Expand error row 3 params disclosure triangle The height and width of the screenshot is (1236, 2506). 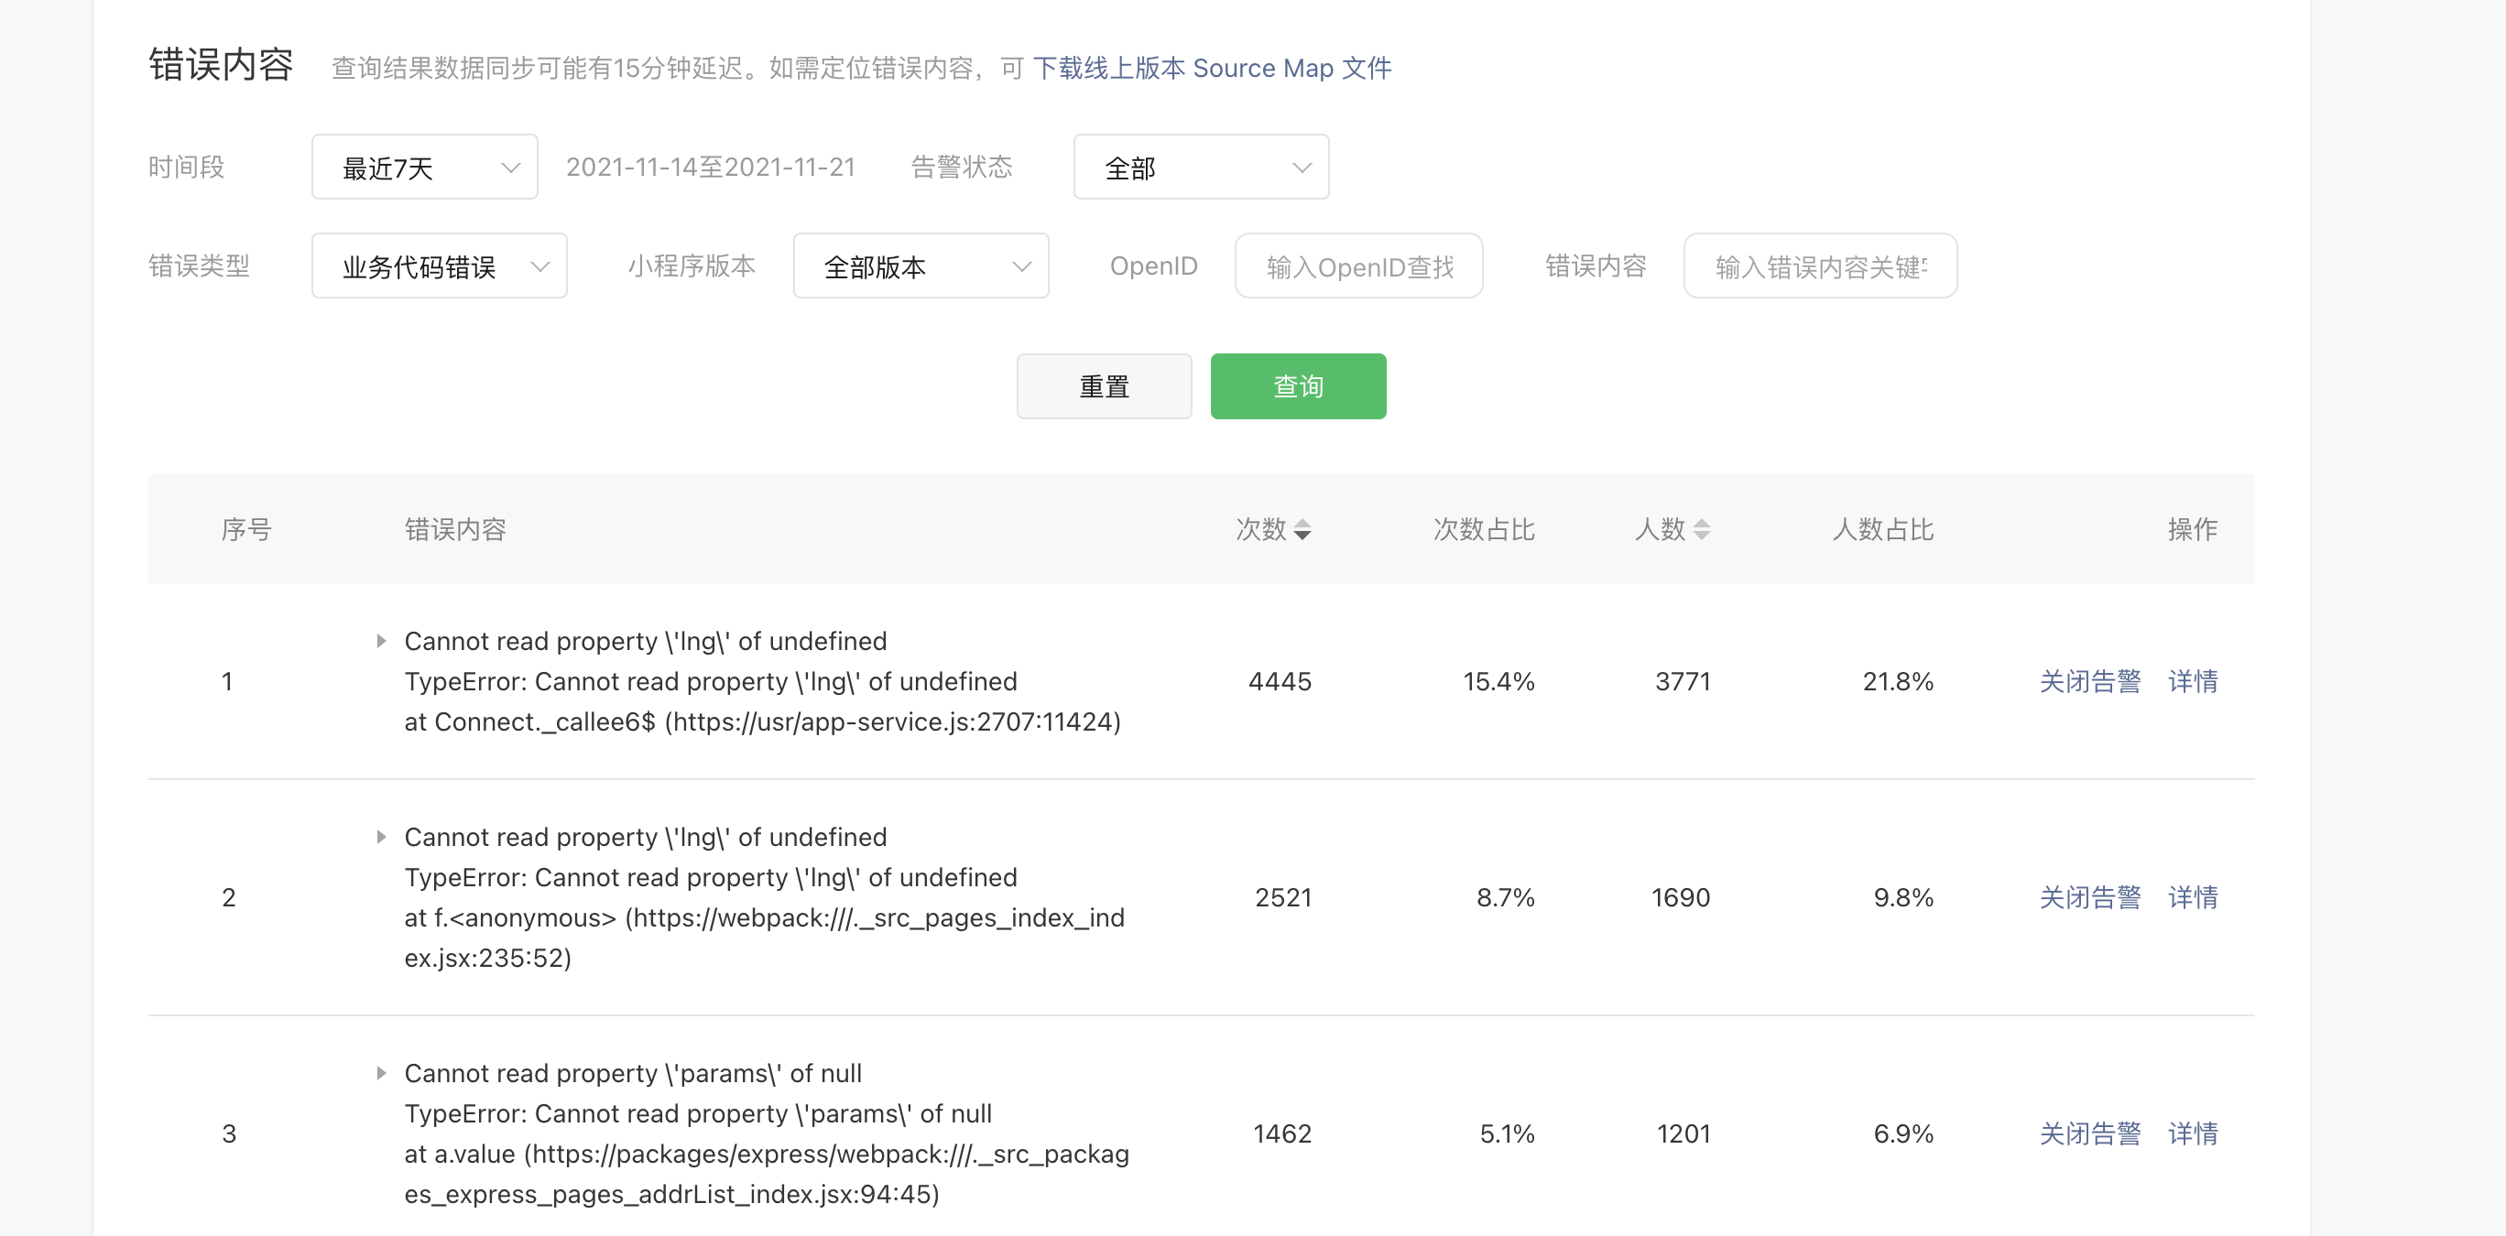[381, 1074]
